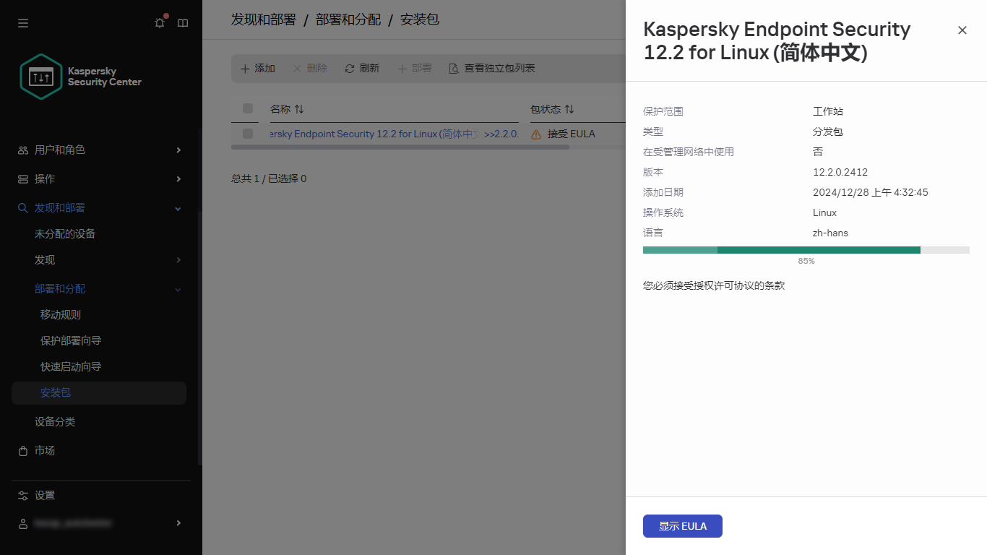Open 移动规则 from the sidebar
Image resolution: width=987 pixels, height=555 pixels.
[x=60, y=314]
